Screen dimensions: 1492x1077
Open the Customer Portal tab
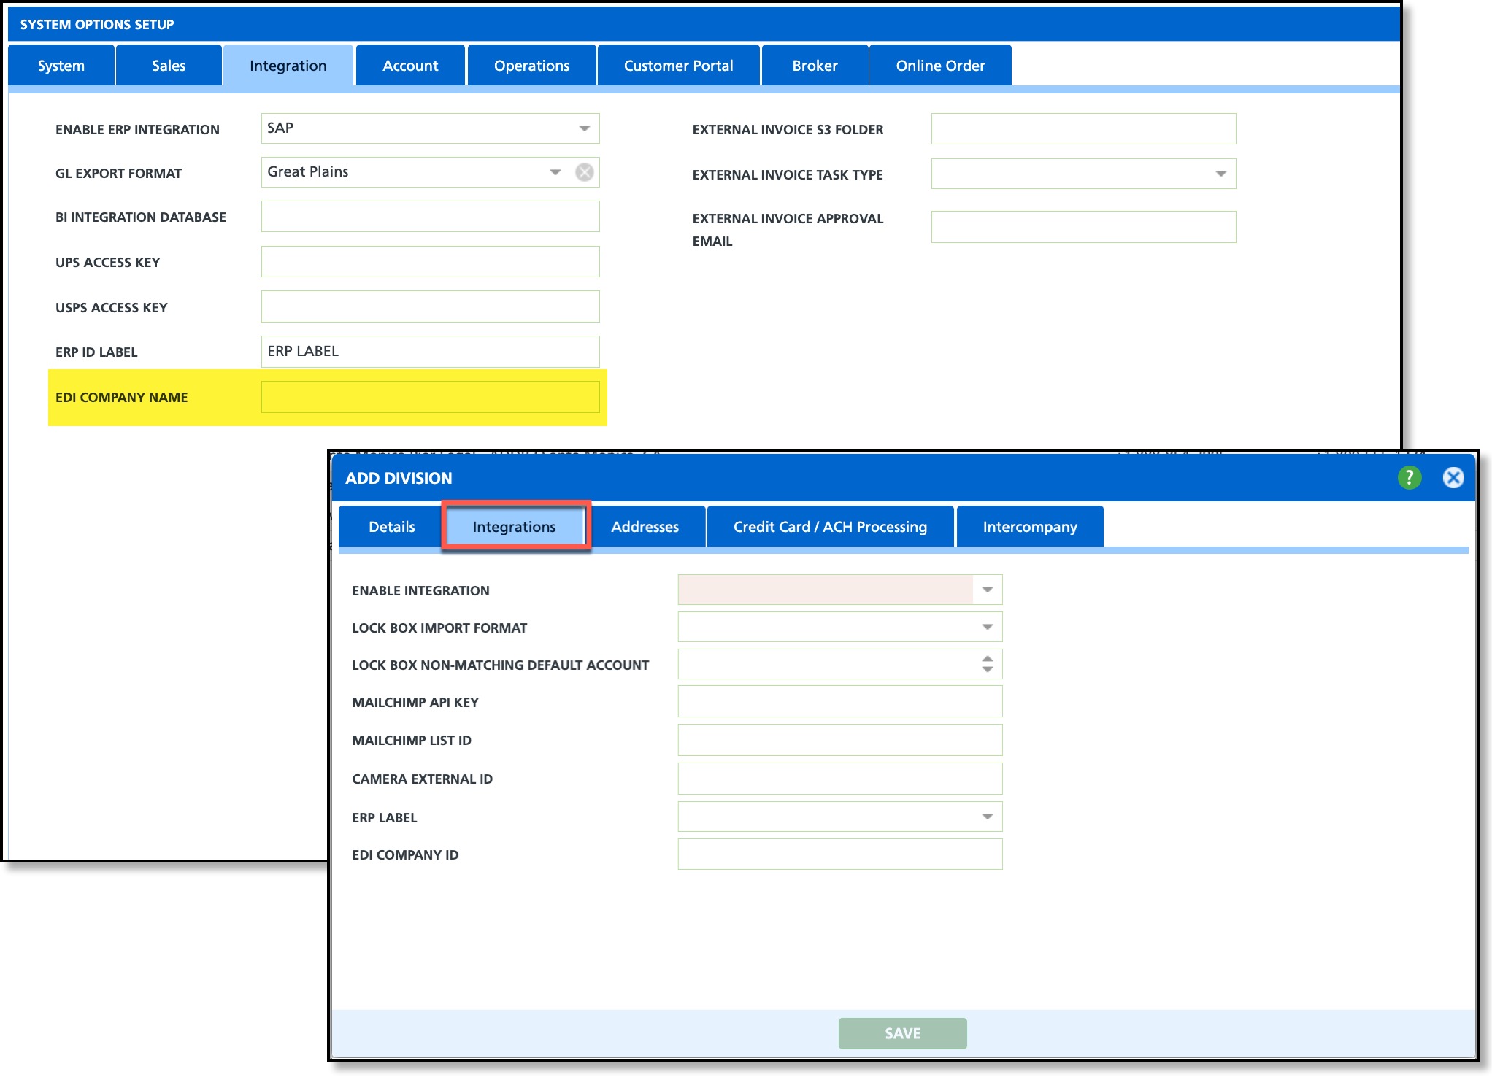tap(678, 66)
